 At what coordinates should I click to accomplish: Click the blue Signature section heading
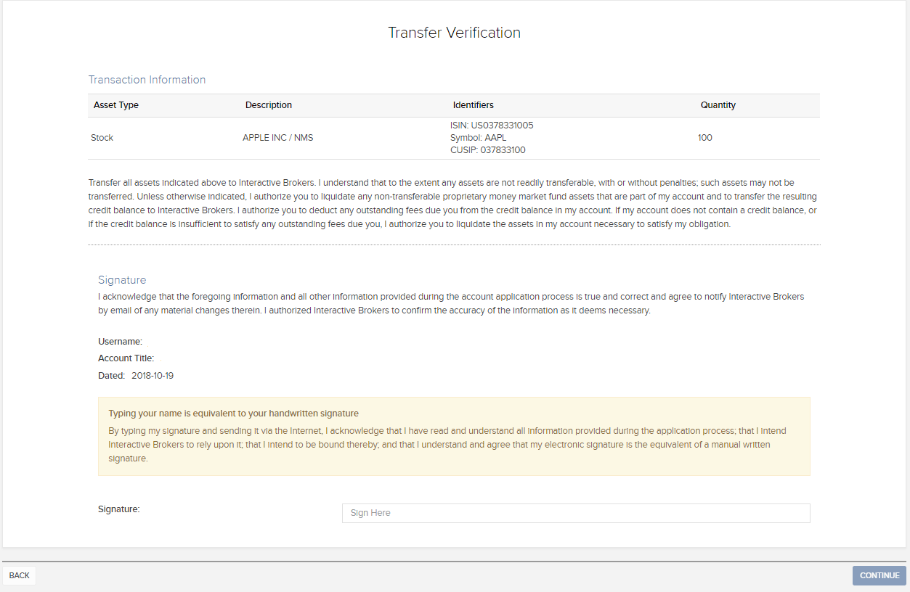(x=122, y=280)
